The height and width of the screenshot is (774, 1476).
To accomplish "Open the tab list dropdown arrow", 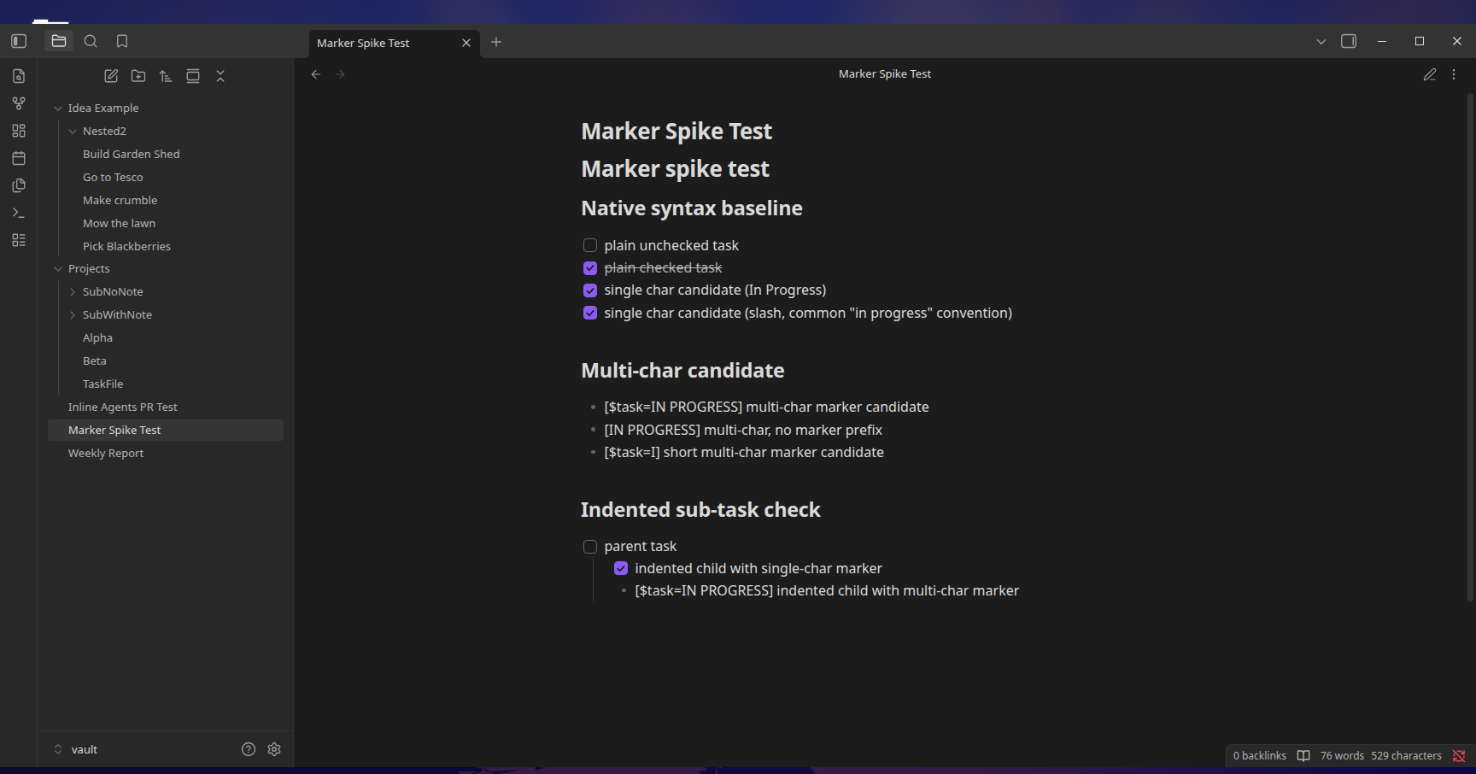I will pos(1321,41).
